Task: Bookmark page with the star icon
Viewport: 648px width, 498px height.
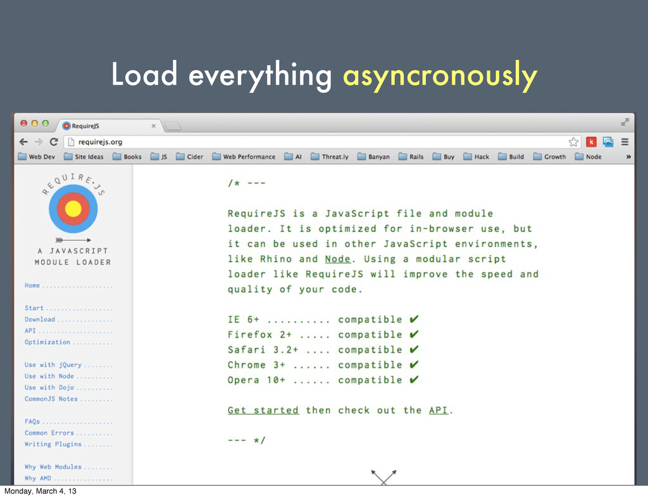Action: [x=573, y=142]
